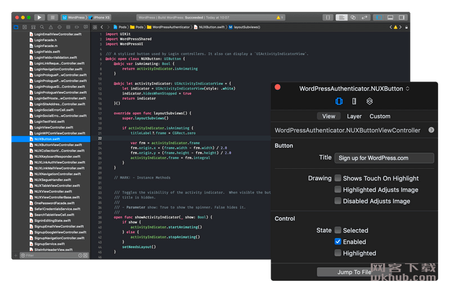This screenshot has height=292, width=450.
Task: Check the Selected state checkbox
Action: tap(338, 230)
